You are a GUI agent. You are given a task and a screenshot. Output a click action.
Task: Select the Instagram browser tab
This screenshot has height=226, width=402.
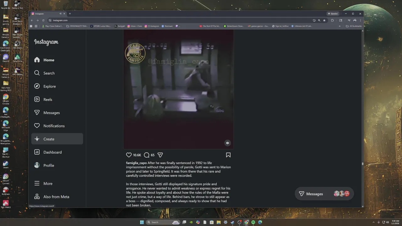(x=48, y=14)
